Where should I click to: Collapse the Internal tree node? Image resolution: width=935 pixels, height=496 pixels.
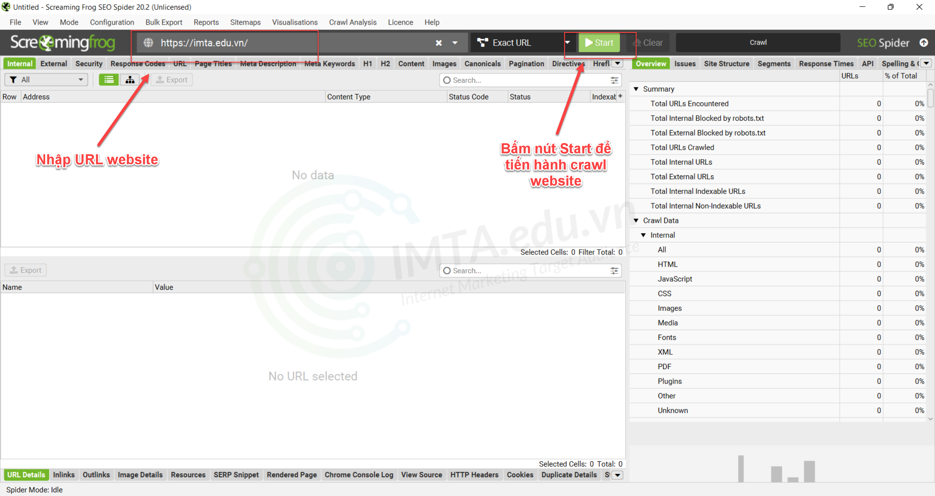pyautogui.click(x=643, y=235)
